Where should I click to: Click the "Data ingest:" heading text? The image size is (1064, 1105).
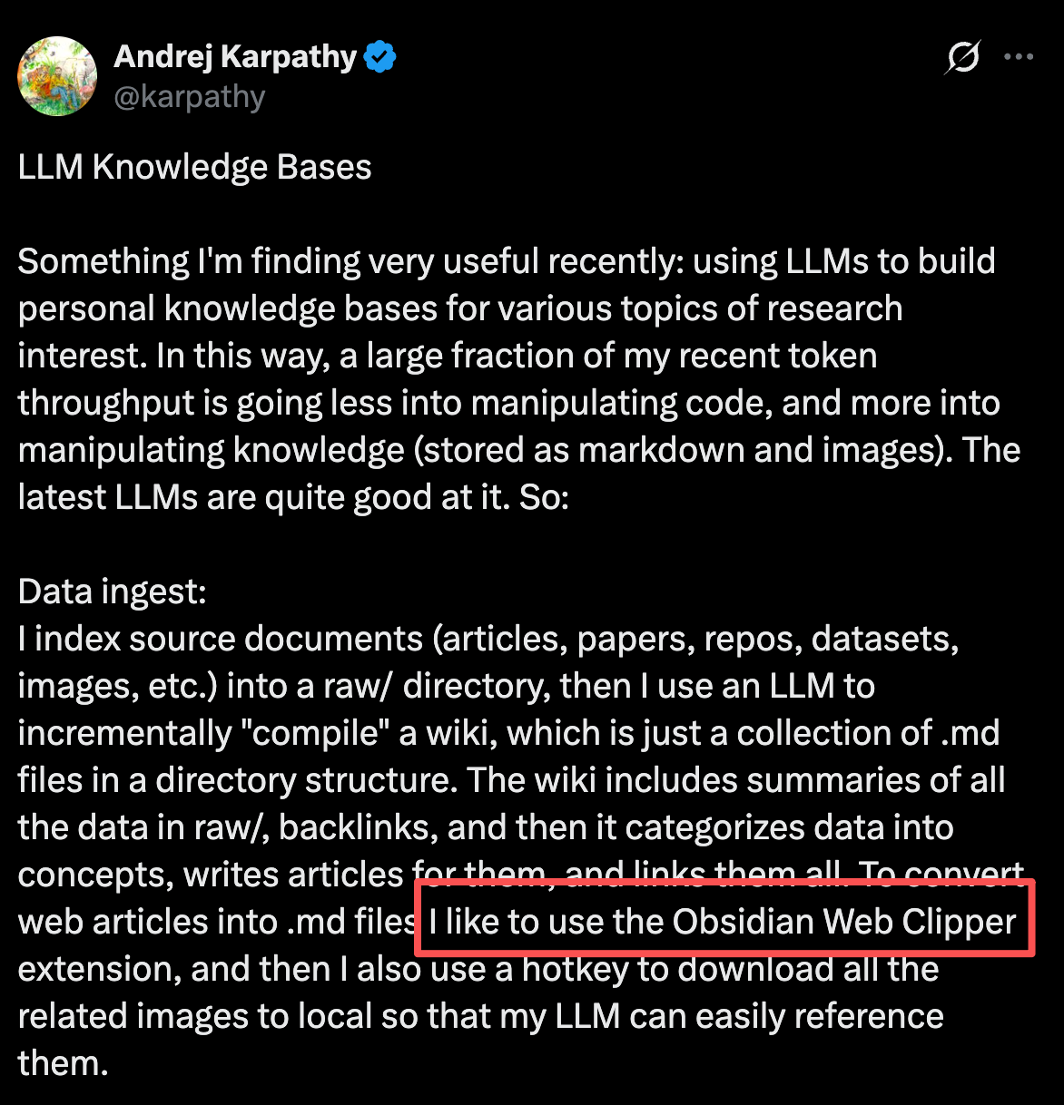pyautogui.click(x=113, y=592)
